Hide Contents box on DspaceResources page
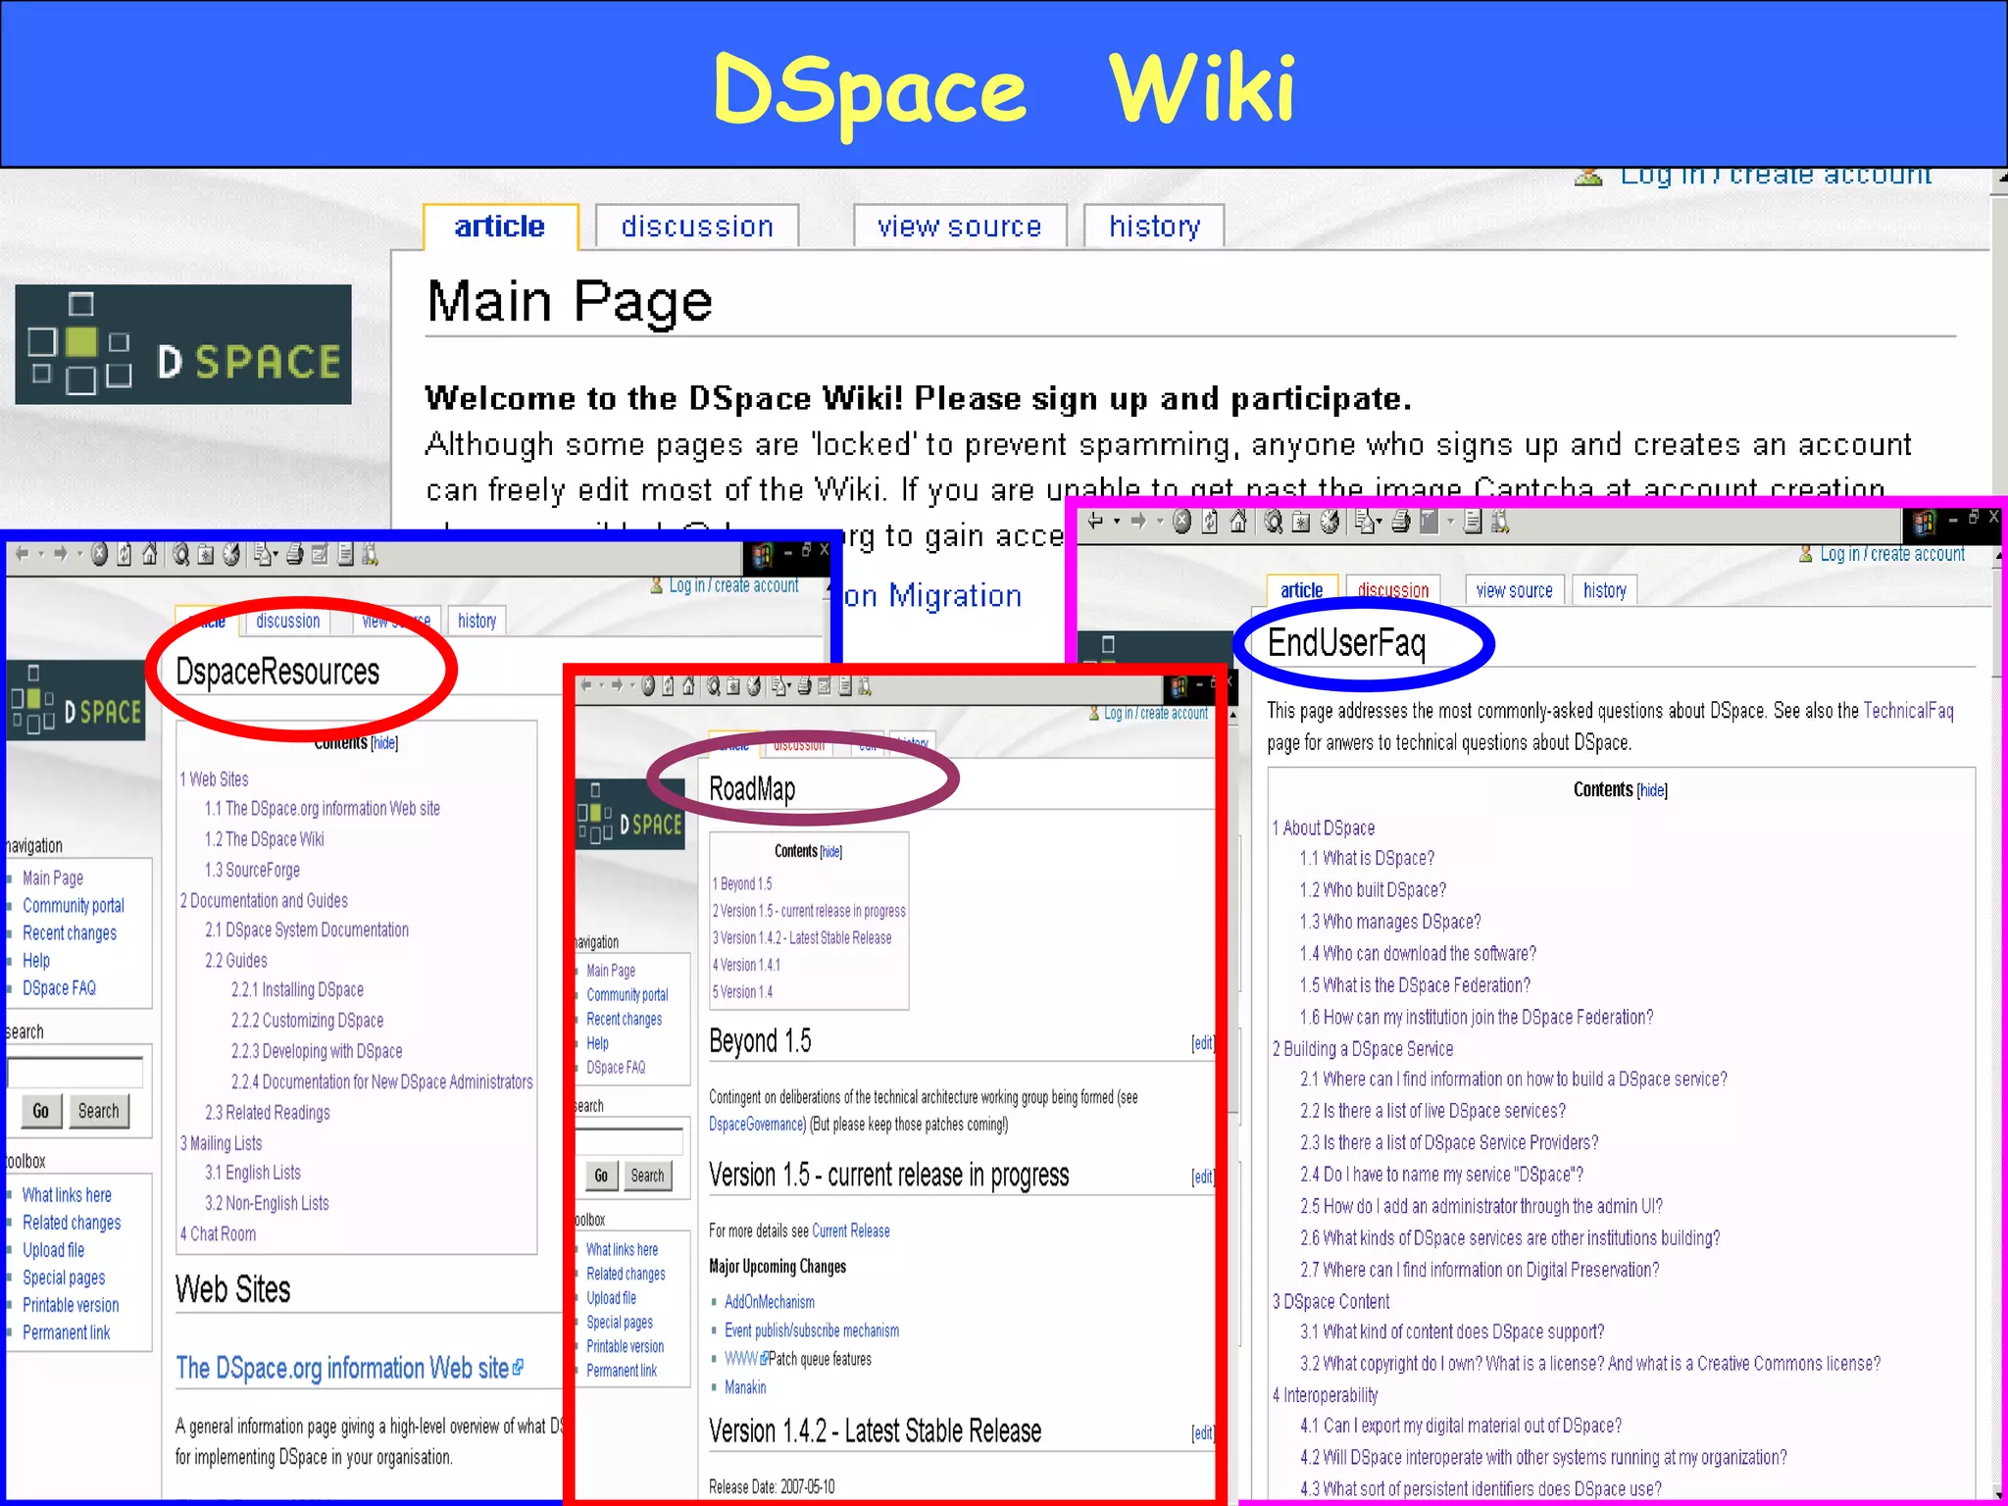Screen dimensions: 2008x1506 [x=384, y=743]
